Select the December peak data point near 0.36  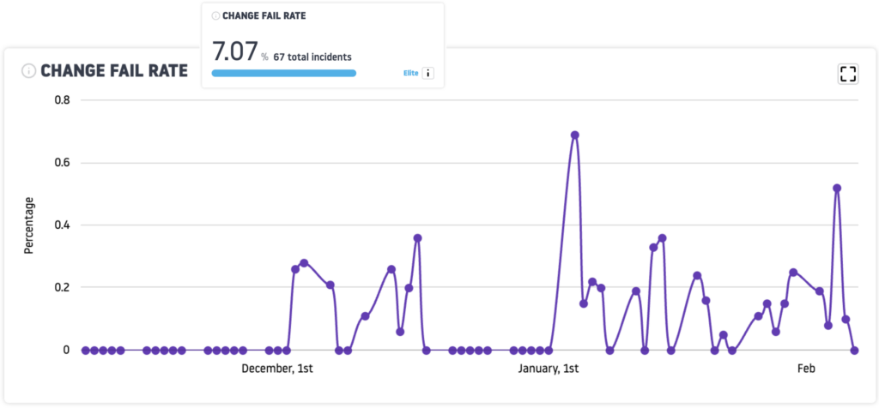417,237
